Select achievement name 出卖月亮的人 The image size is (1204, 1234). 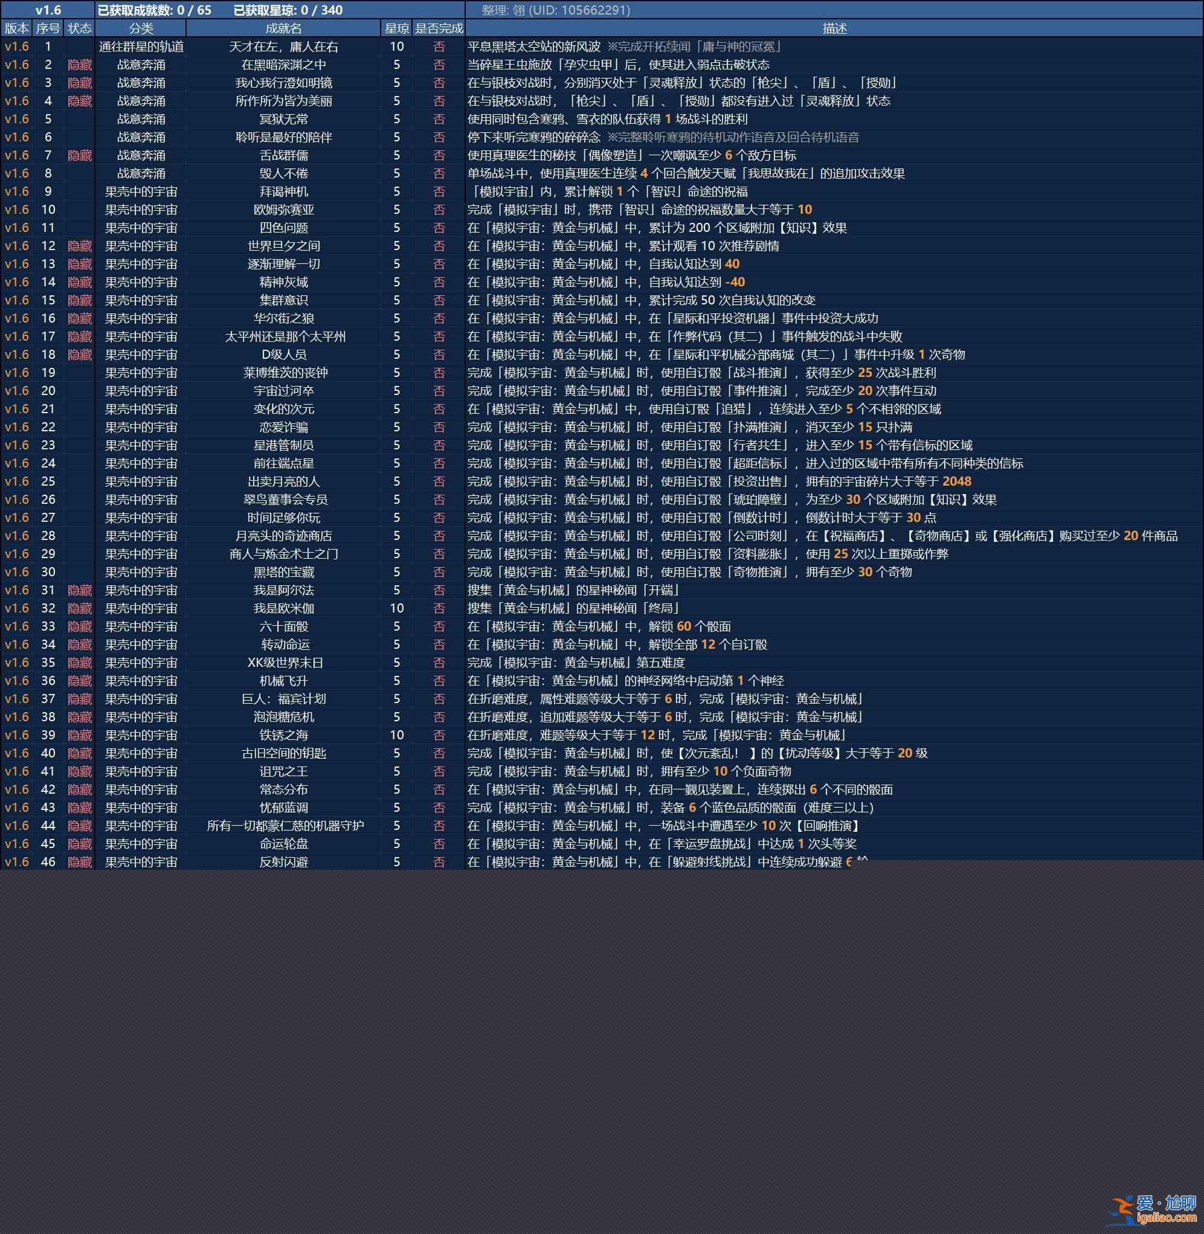pyautogui.click(x=283, y=482)
